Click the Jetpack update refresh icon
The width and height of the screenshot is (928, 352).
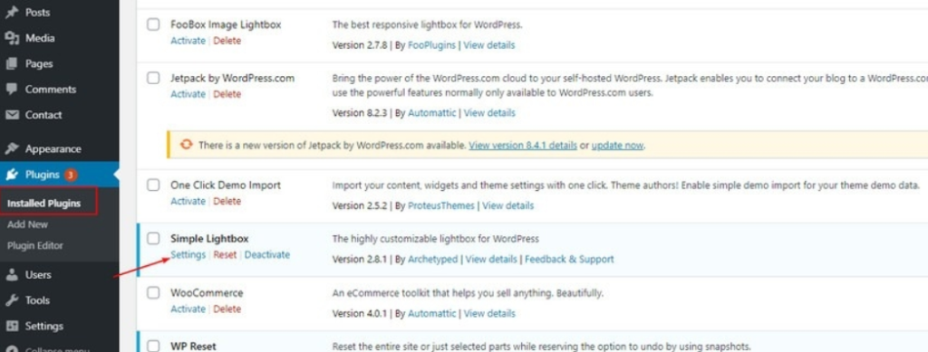click(x=187, y=145)
